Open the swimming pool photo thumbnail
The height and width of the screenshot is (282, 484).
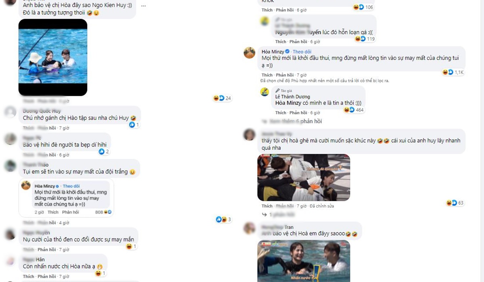[x=53, y=57]
